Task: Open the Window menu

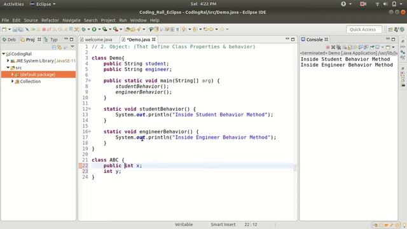Action: 139,20
